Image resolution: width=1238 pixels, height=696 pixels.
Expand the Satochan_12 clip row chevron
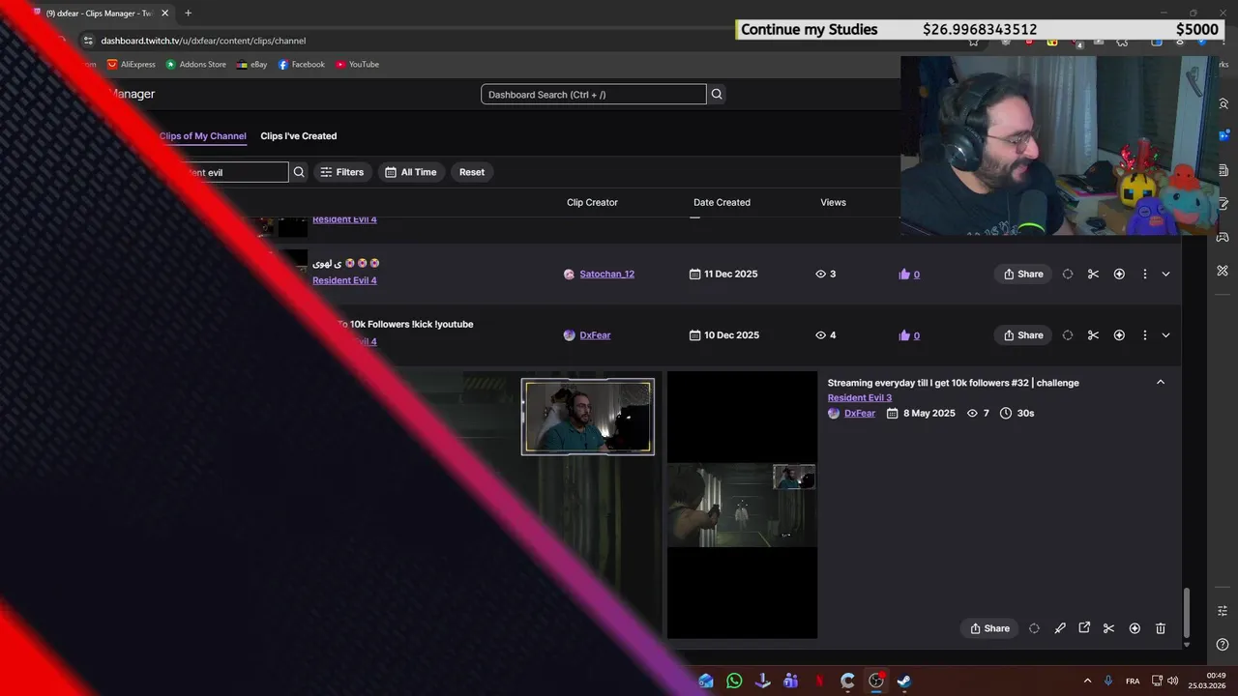pos(1165,274)
